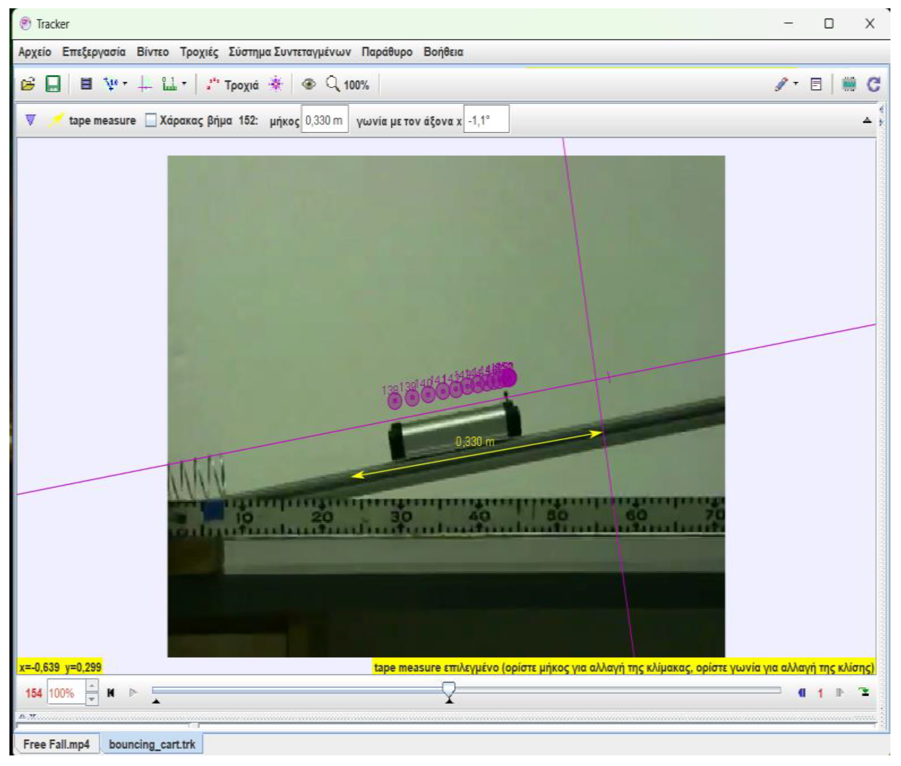Return video to first frame button
Viewport: 901px width, 766px height.
point(110,693)
